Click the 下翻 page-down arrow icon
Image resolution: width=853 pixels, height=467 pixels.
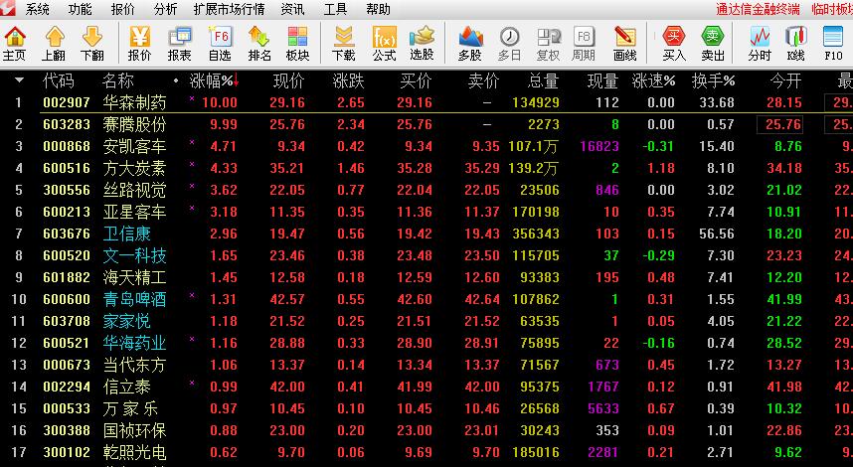click(x=91, y=44)
